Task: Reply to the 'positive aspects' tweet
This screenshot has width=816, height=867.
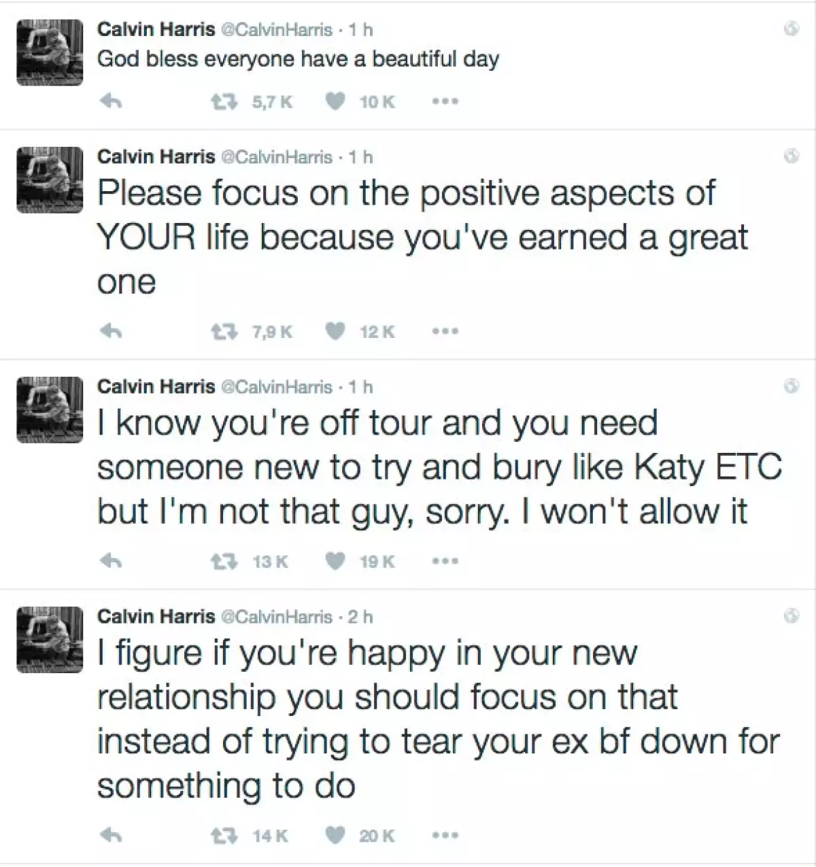Action: pyautogui.click(x=111, y=332)
